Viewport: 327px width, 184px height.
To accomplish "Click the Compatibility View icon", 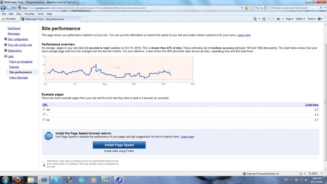I will pyautogui.click(x=252, y=8).
